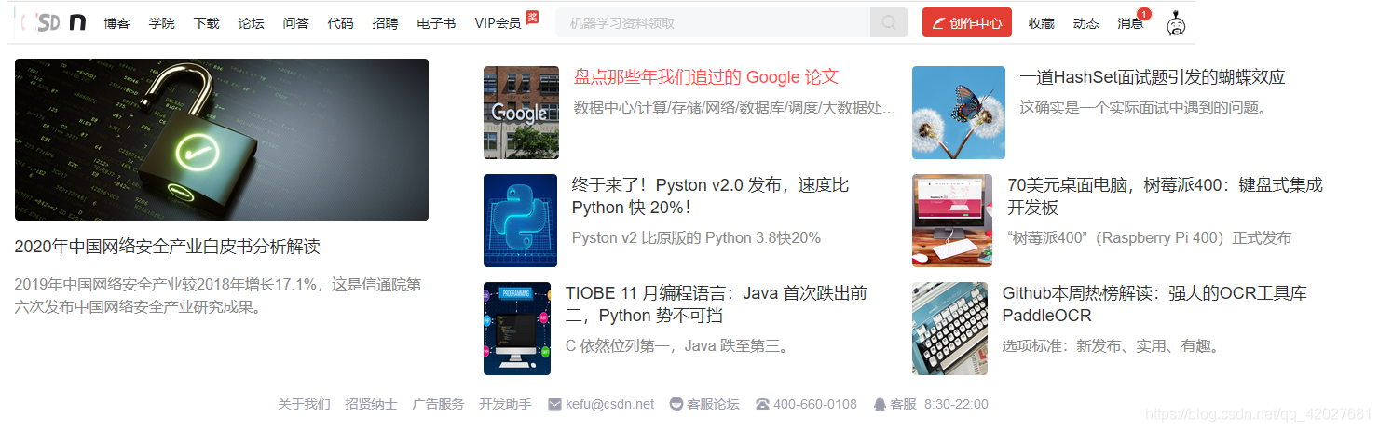This screenshot has height=431, width=1379.
Task: Click the Raspberry Pi desktop computer thumbnail
Action: pyautogui.click(x=952, y=221)
